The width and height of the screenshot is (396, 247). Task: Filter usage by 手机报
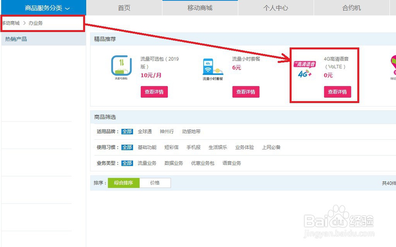click(194, 147)
